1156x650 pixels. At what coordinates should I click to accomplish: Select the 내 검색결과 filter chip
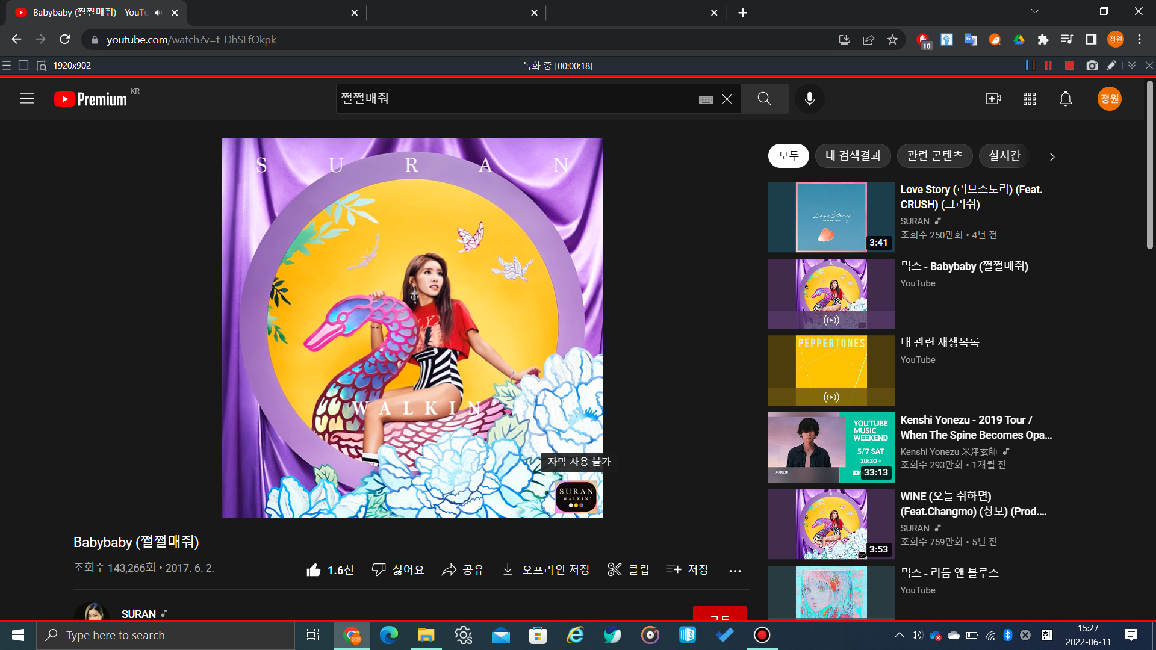pos(853,156)
